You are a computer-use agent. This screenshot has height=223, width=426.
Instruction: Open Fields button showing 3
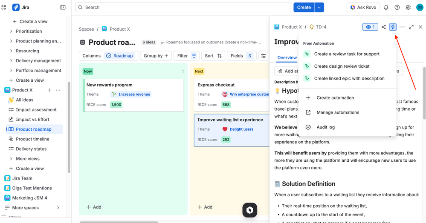241,56
